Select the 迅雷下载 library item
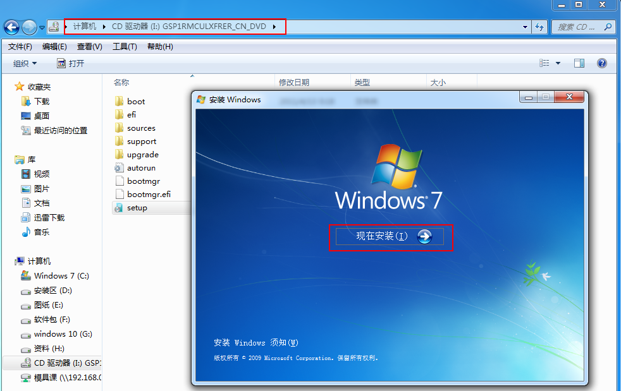 click(49, 218)
